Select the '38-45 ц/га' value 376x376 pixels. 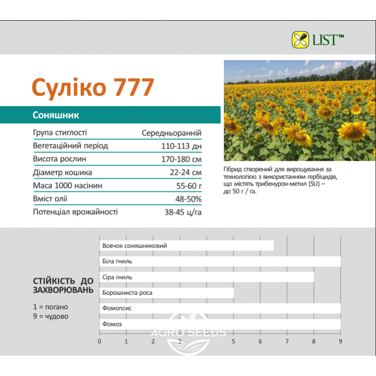[183, 212]
